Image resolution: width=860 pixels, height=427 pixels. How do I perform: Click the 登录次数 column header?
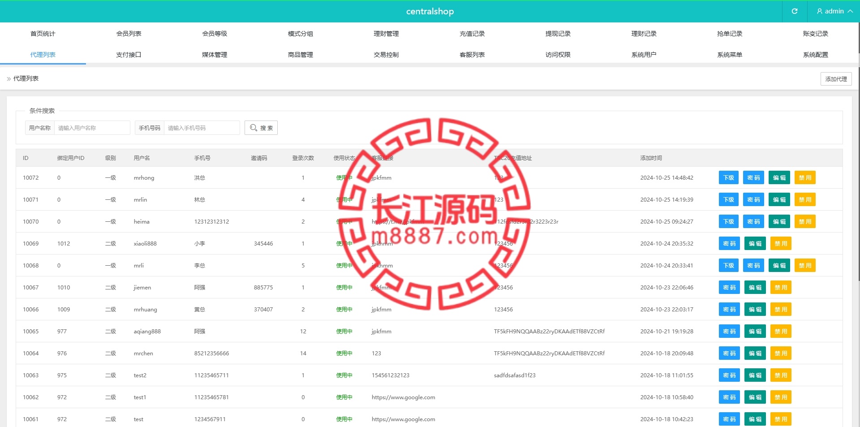click(303, 158)
